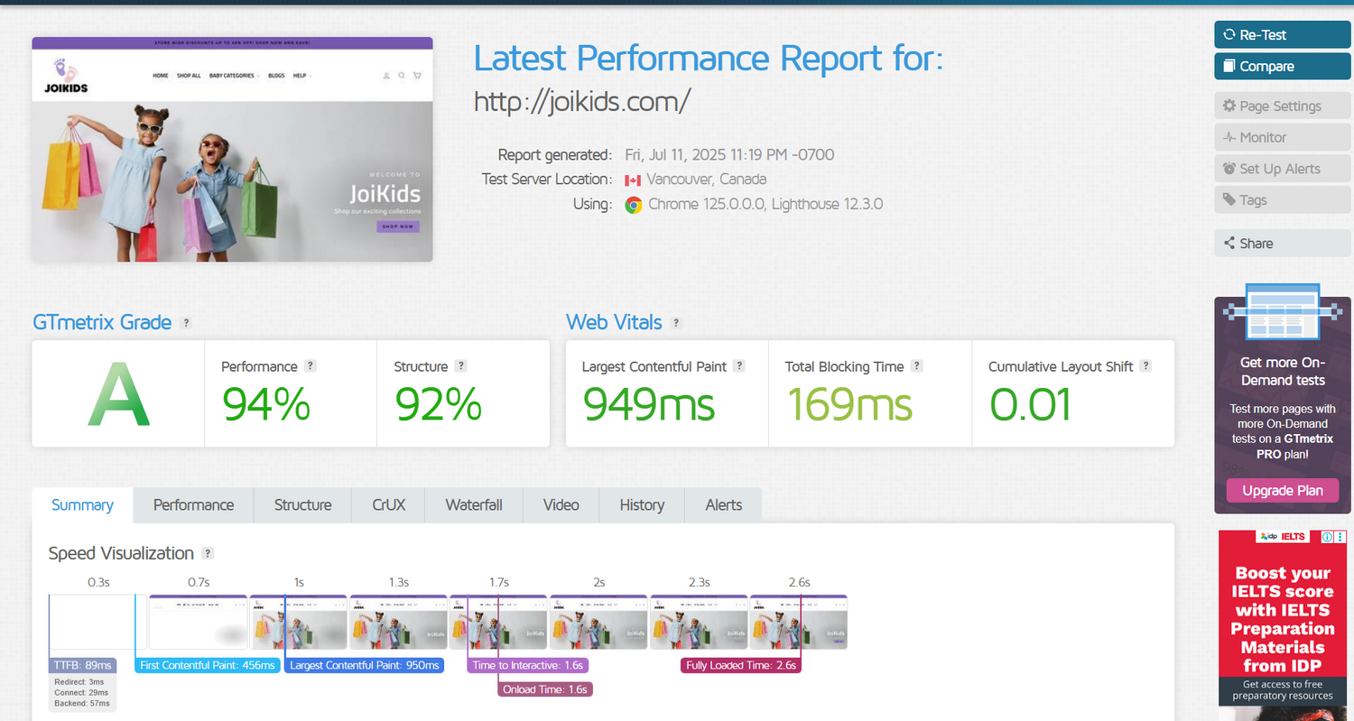Click 'Chrome 125.0.0.0, Lighthouse 12.3.0' text
This screenshot has width=1354, height=721.
click(765, 205)
